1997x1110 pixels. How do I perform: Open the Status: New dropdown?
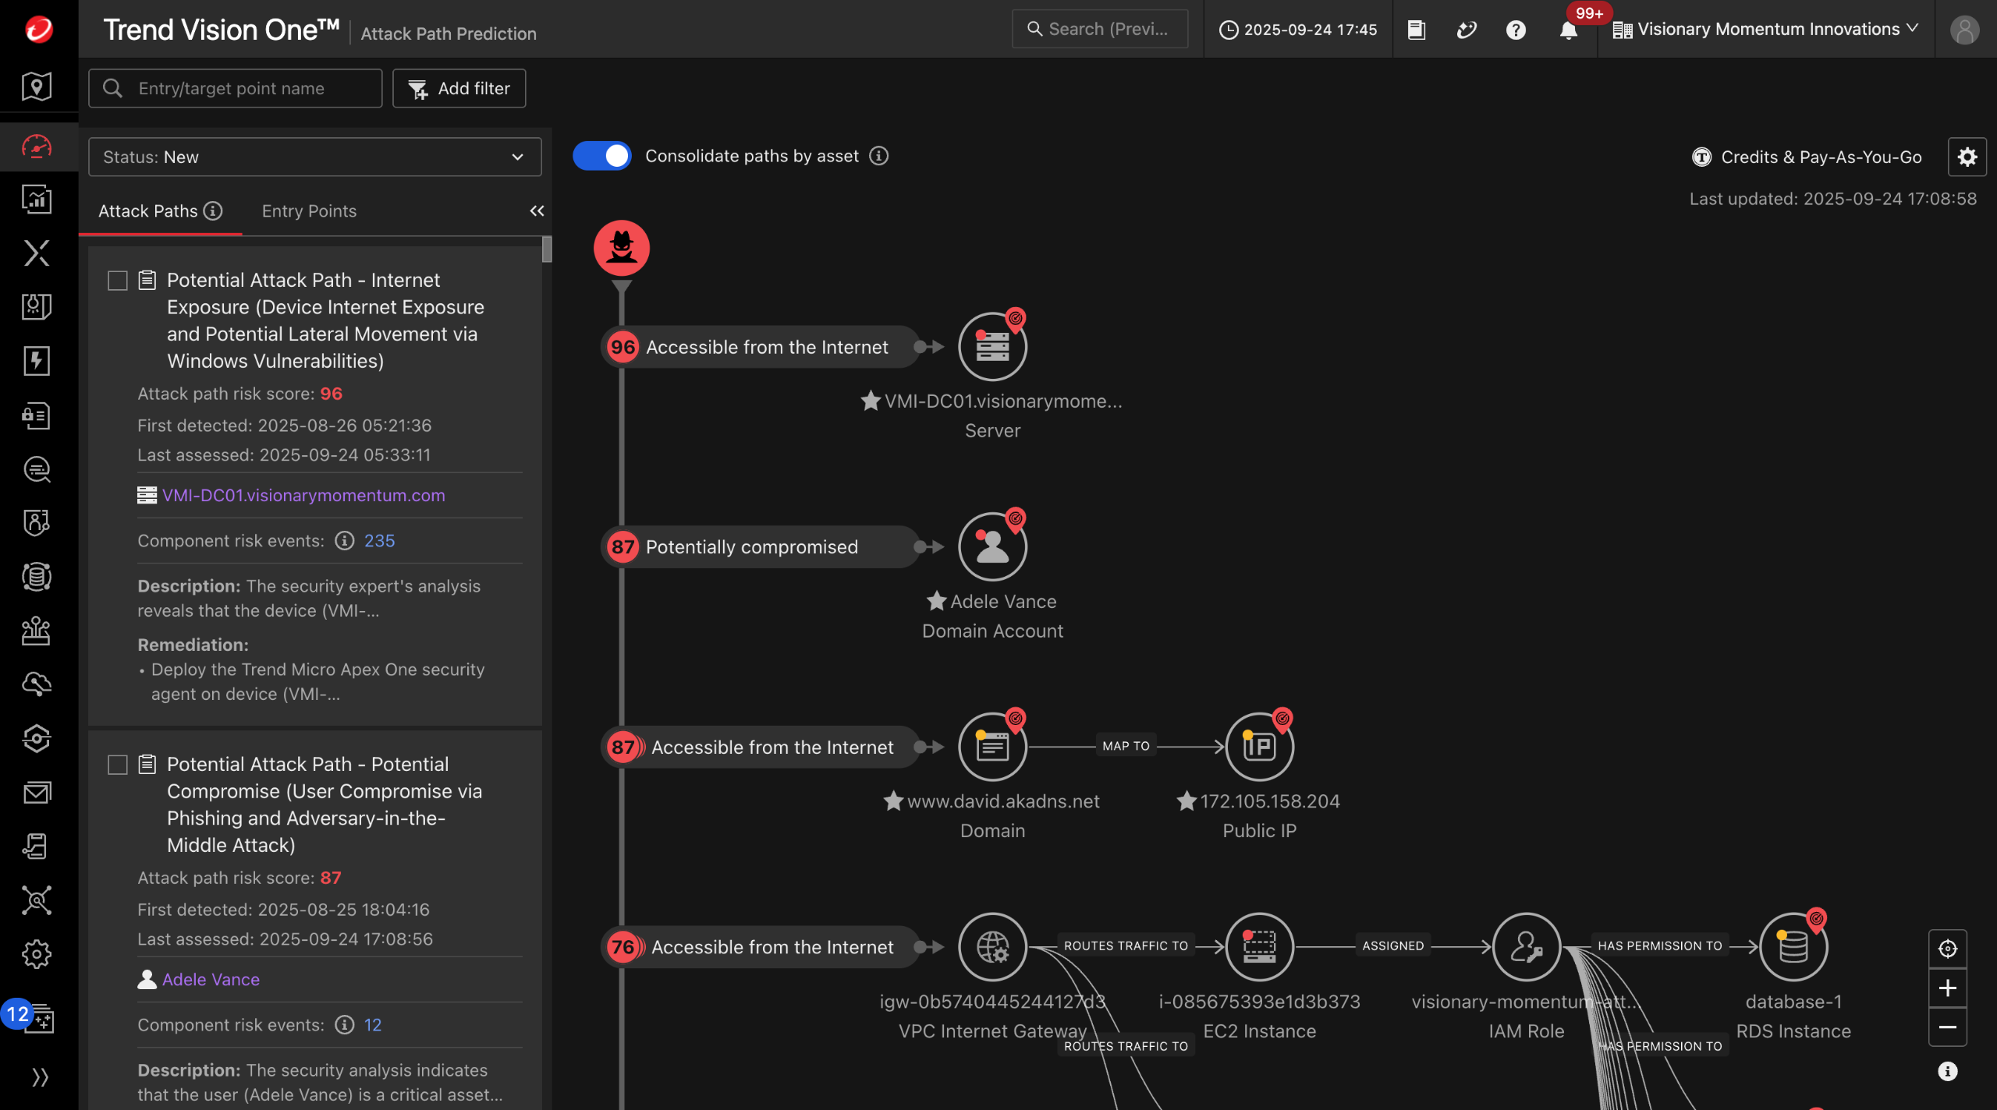tap(315, 157)
